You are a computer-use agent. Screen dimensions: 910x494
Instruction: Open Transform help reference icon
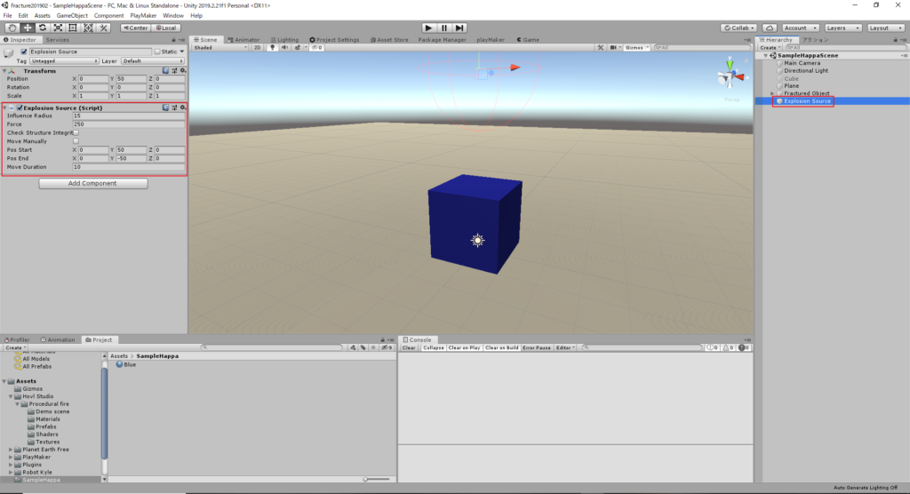pyautogui.click(x=165, y=70)
